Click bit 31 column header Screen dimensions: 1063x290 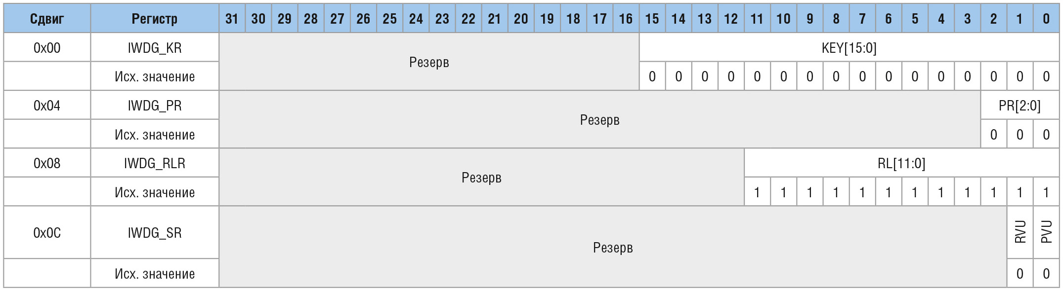(x=232, y=19)
